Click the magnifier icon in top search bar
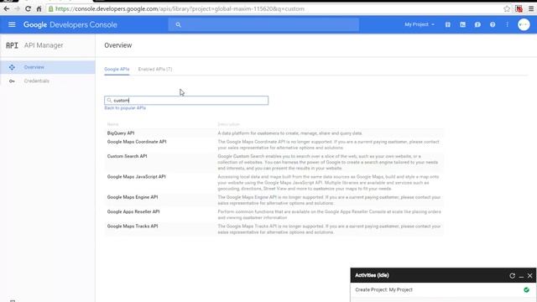 pyautogui.click(x=178, y=24)
